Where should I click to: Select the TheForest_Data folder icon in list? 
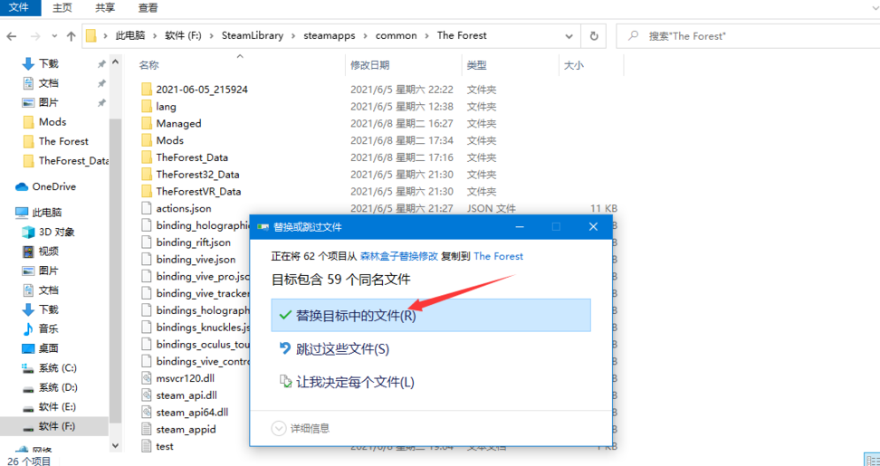coord(147,157)
